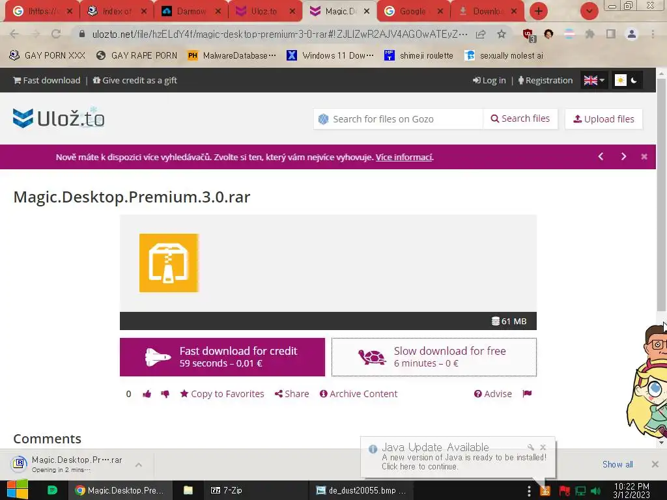This screenshot has width=667, height=500.
Task: Click the thumbs down icon
Action: (x=165, y=394)
